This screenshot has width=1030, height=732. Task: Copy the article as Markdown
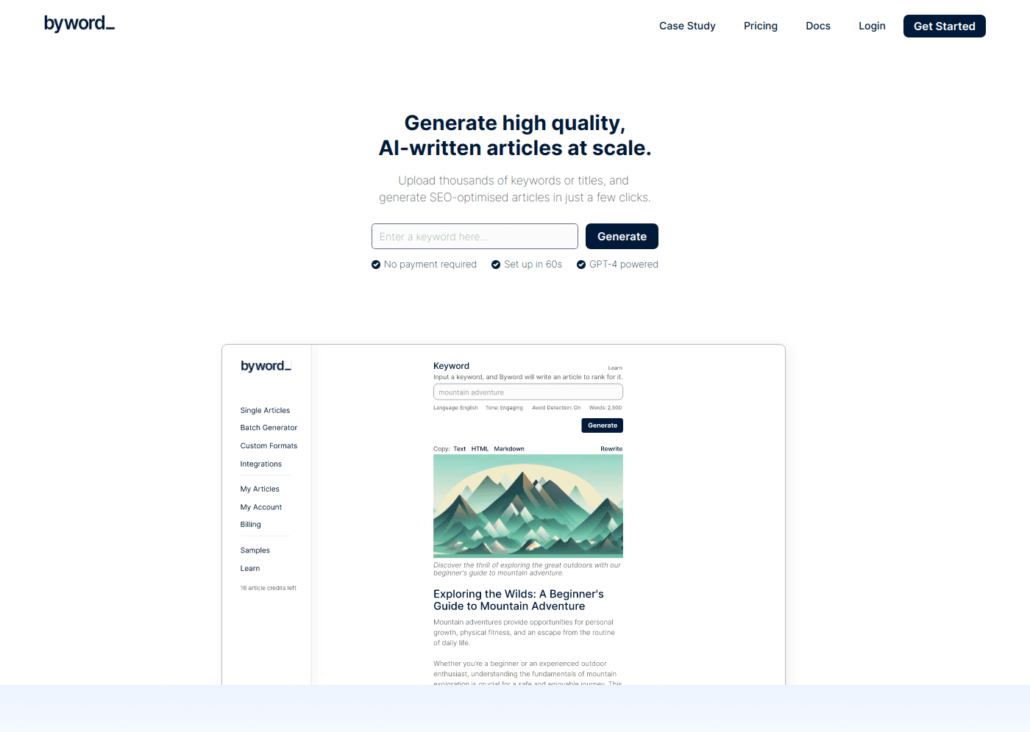pos(509,449)
